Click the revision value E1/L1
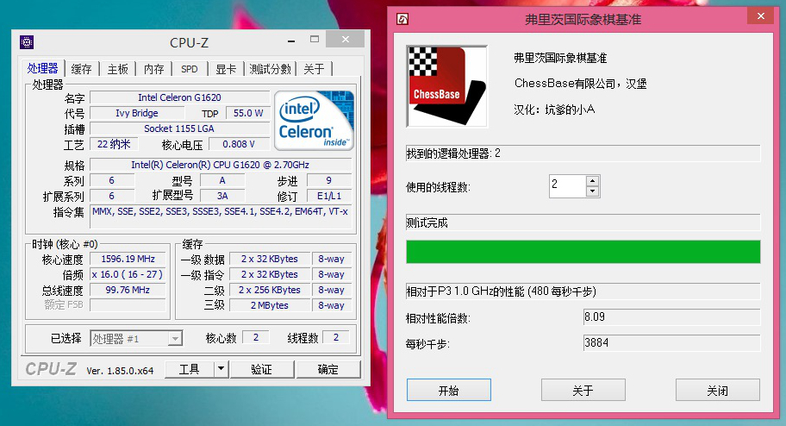The width and height of the screenshot is (786, 426). [x=329, y=196]
